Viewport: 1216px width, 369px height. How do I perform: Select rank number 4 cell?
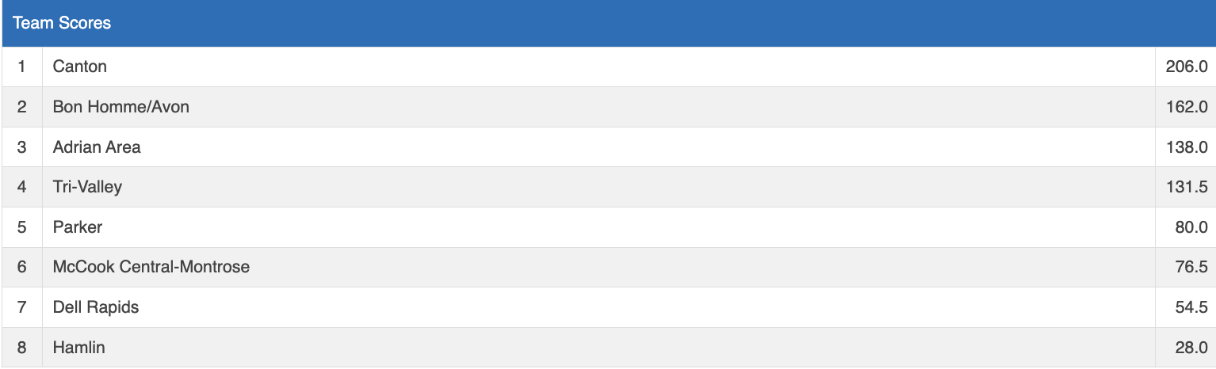21,187
